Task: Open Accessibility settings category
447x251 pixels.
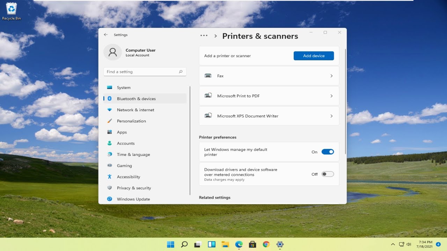Action: 145,177
